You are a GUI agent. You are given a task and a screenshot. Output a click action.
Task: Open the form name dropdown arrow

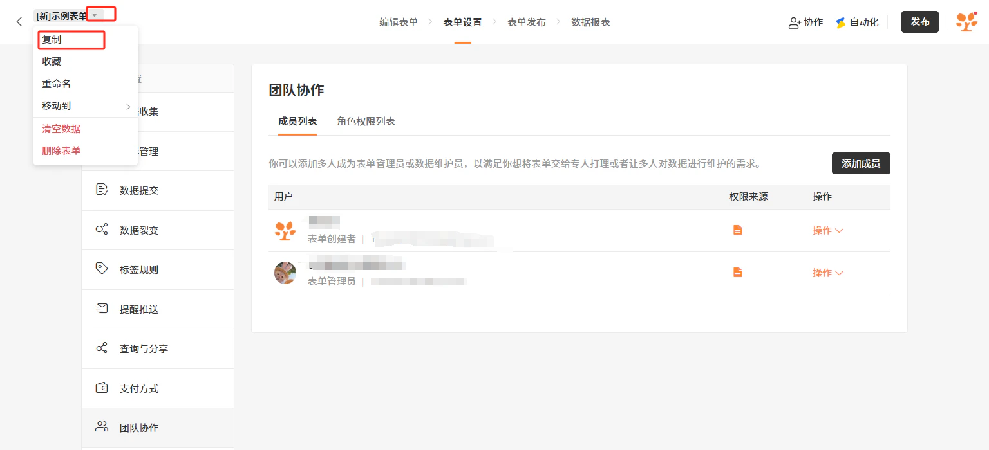pos(95,15)
